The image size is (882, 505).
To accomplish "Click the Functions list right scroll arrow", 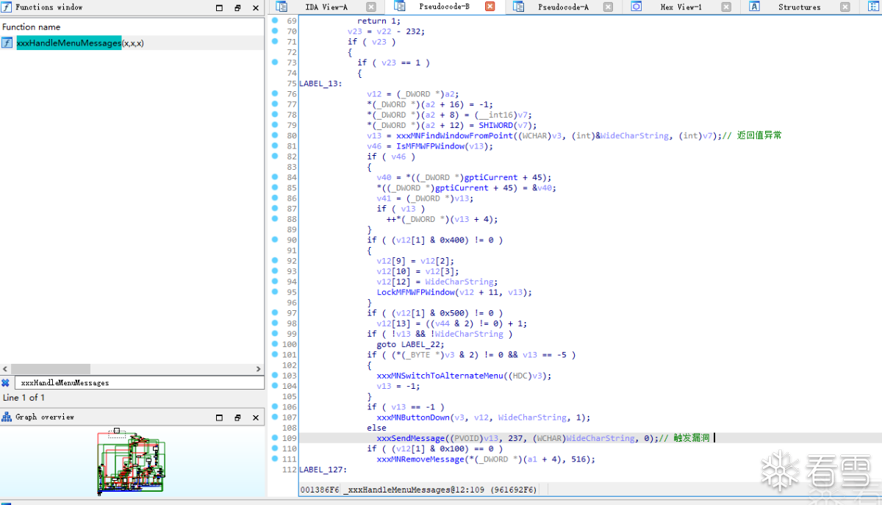I will (258, 369).
